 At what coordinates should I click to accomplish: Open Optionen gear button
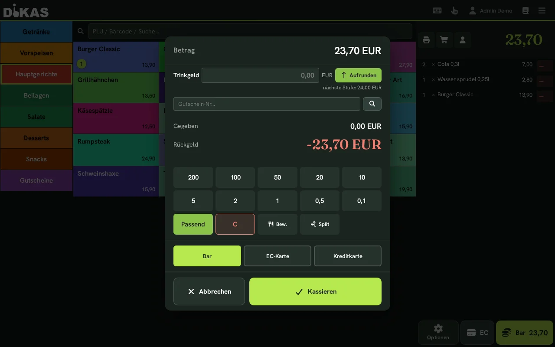(438, 333)
